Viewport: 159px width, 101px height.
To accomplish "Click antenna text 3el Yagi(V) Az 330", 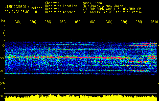I will (x=99, y=12).
